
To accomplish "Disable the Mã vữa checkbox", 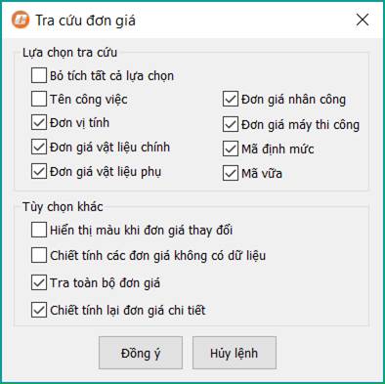I will 231,173.
